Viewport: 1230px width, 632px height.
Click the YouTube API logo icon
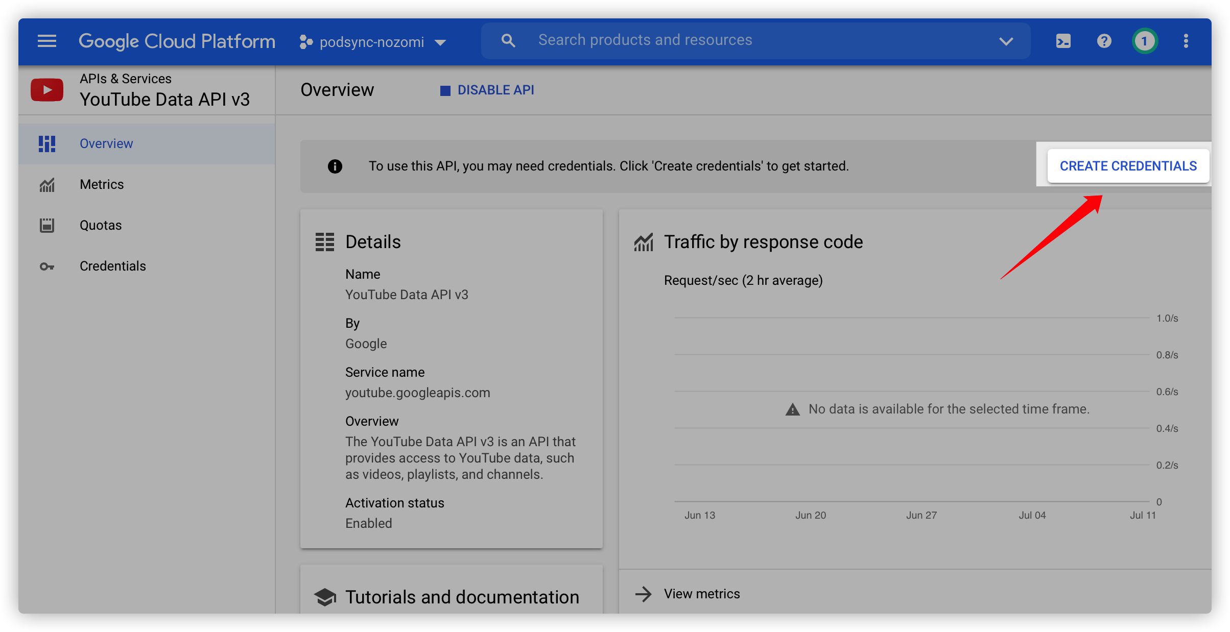click(x=47, y=90)
